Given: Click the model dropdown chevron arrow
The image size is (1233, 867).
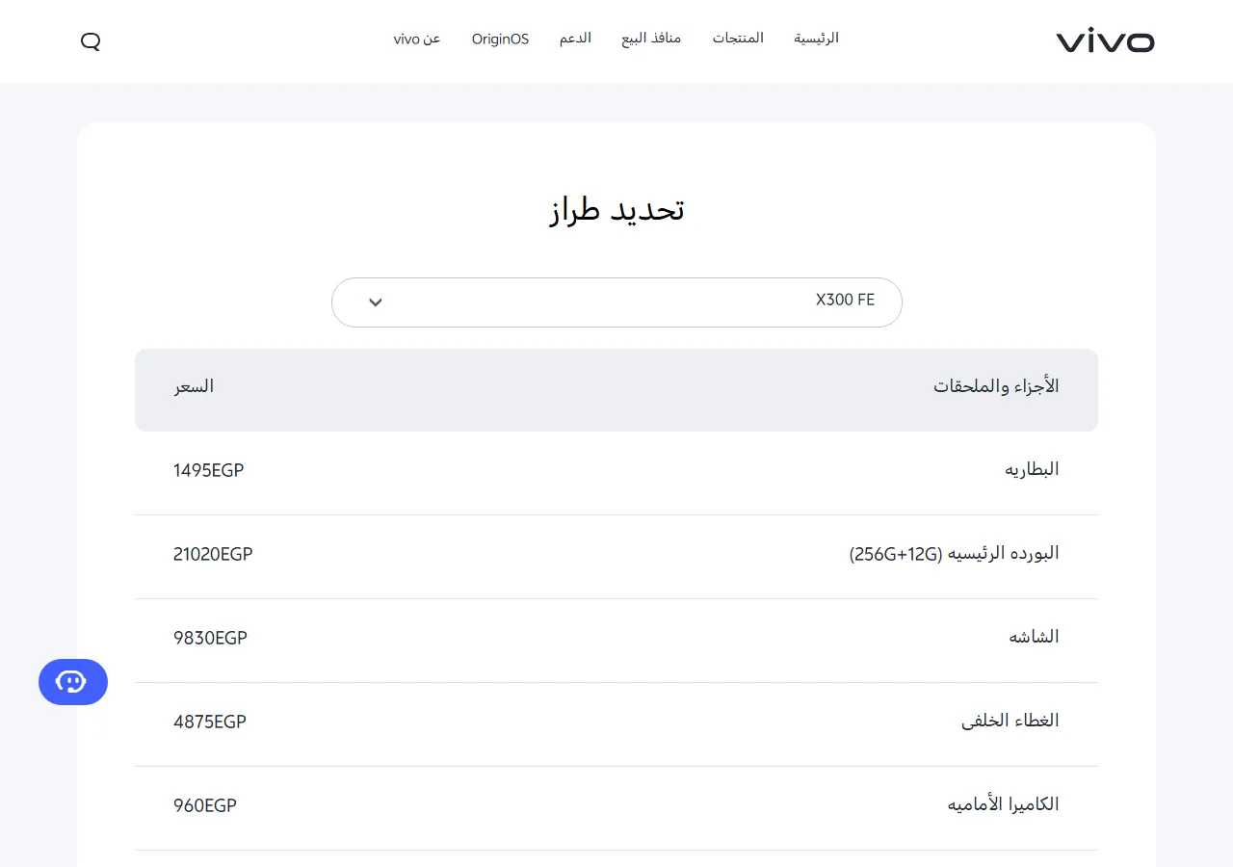Looking at the screenshot, I should (376, 302).
